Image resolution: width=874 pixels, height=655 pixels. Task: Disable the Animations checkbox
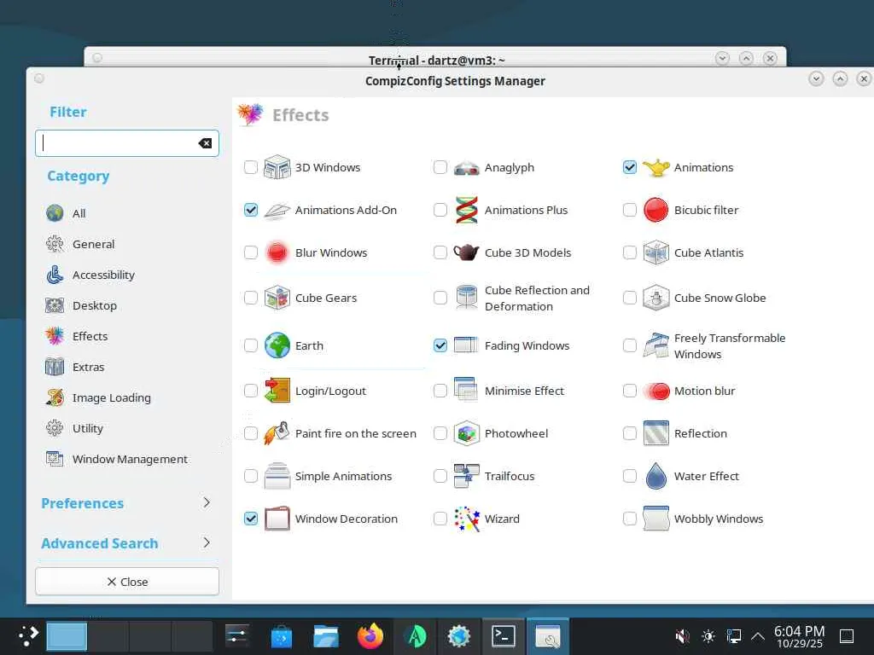(x=630, y=167)
